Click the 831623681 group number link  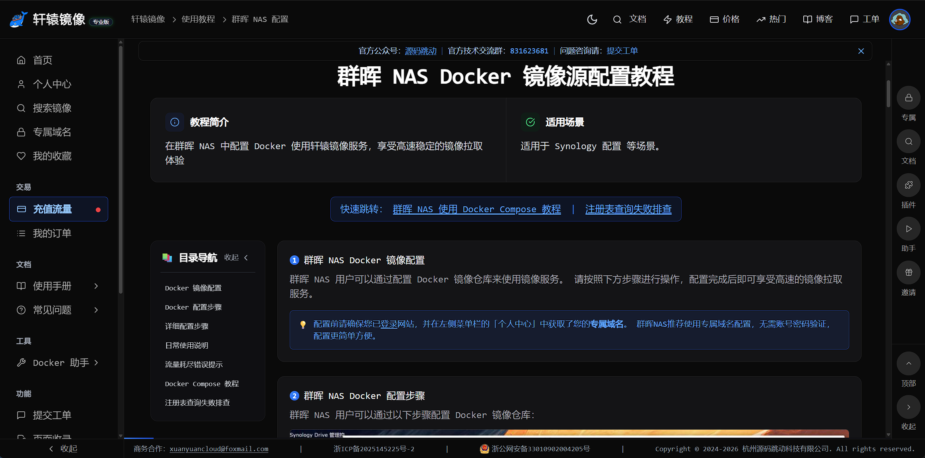(529, 51)
